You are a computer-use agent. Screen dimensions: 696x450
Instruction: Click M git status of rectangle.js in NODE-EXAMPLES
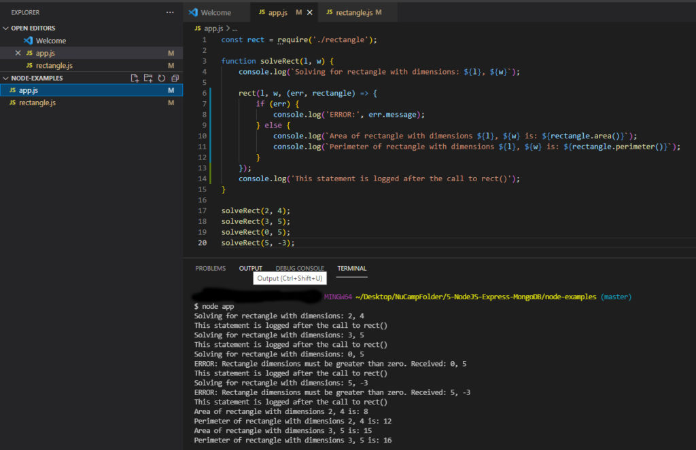171,102
